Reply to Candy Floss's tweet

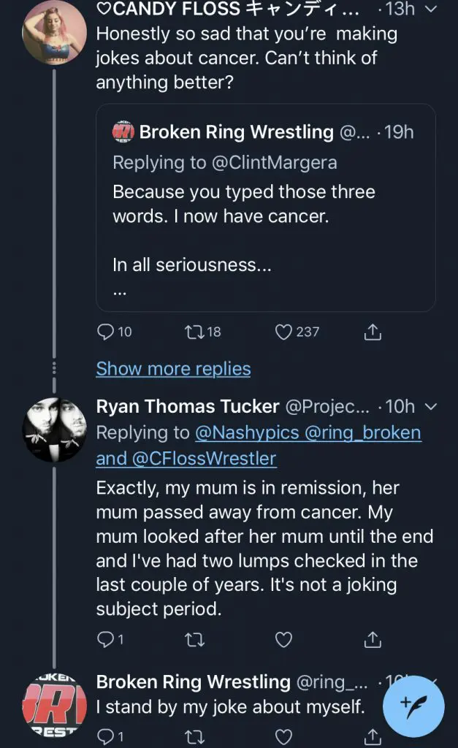pyautogui.click(x=106, y=332)
